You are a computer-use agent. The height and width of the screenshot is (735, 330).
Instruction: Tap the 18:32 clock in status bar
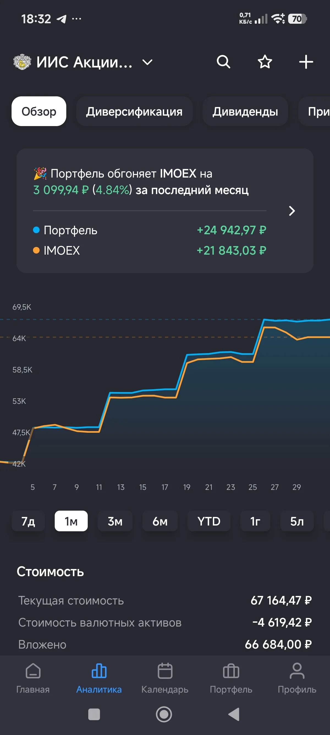tap(36, 19)
